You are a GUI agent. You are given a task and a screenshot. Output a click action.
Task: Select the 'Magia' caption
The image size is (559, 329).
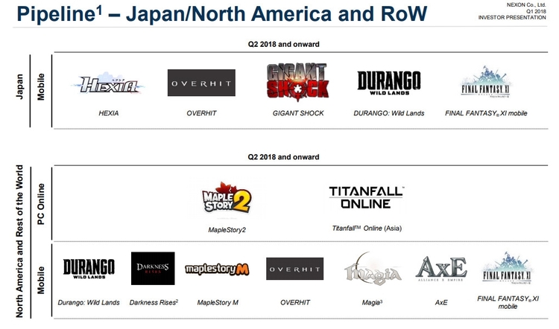point(372,303)
